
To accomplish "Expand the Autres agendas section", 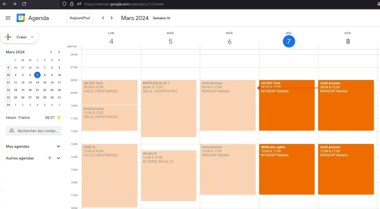I will coord(59,158).
